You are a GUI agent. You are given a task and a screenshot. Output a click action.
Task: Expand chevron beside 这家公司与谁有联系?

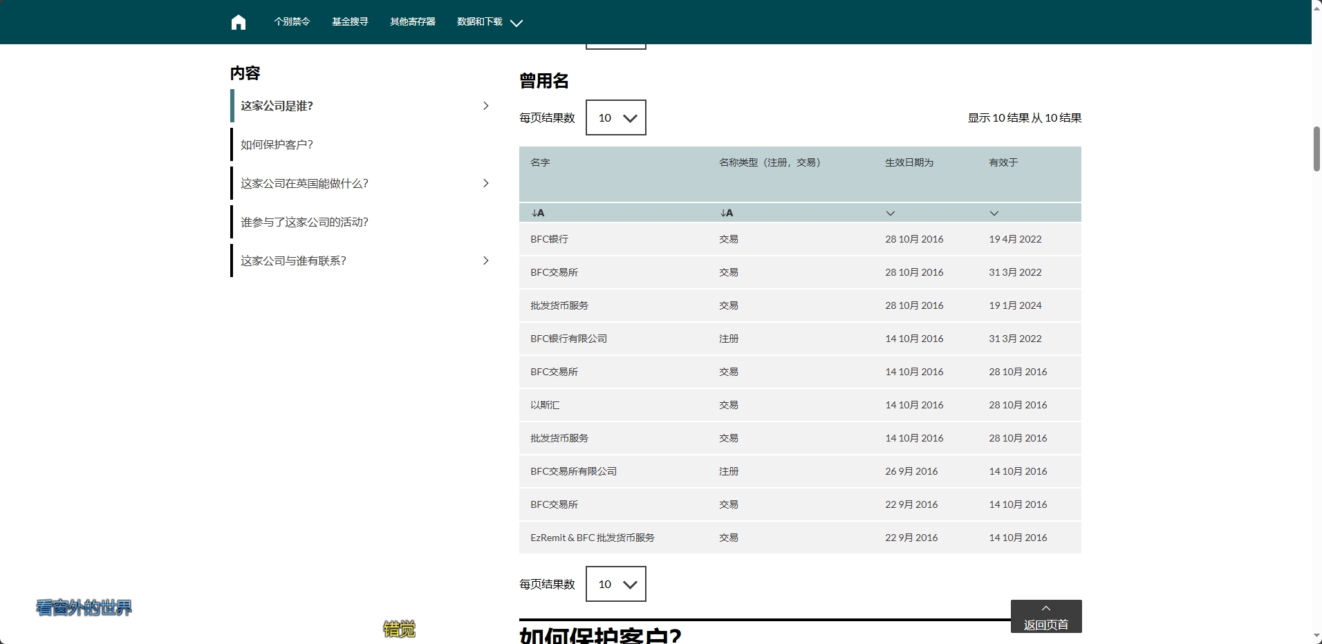coord(485,261)
